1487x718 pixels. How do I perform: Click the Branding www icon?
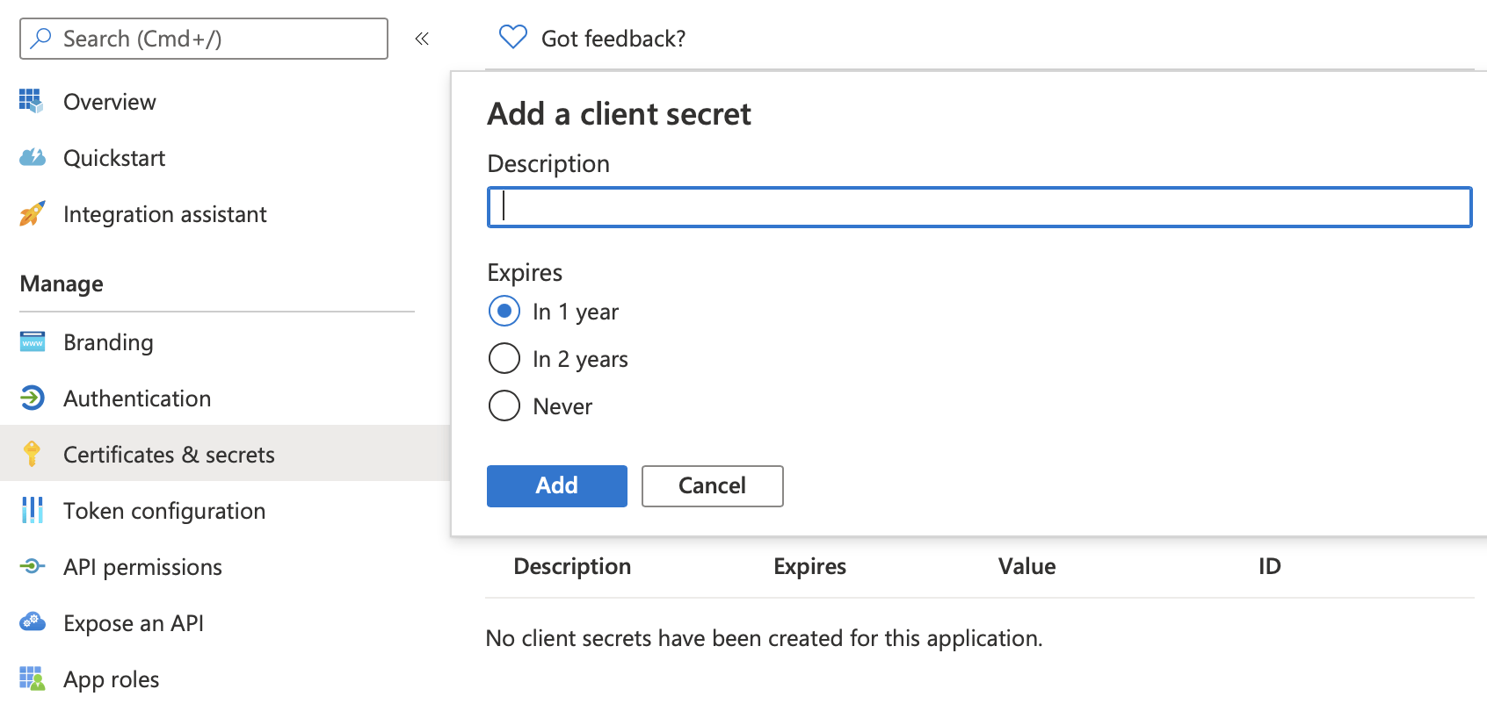pos(33,342)
